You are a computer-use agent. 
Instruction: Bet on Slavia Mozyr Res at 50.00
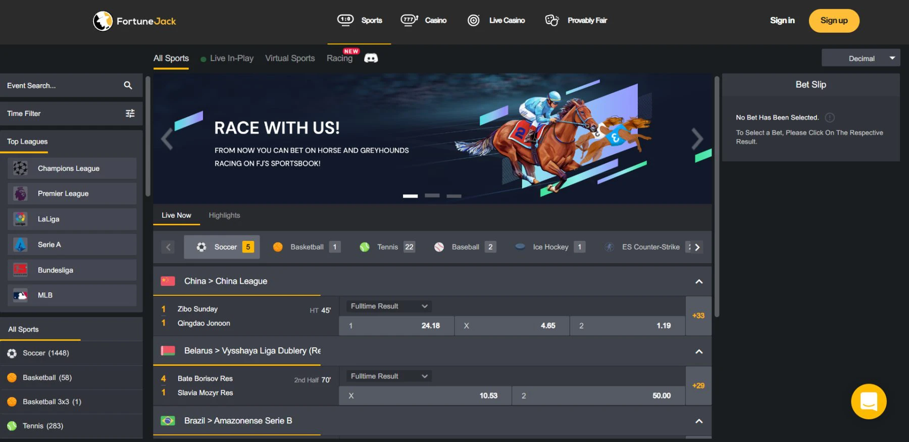(598, 396)
